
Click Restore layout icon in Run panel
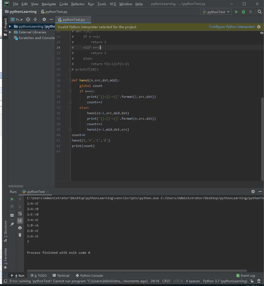point(12,215)
